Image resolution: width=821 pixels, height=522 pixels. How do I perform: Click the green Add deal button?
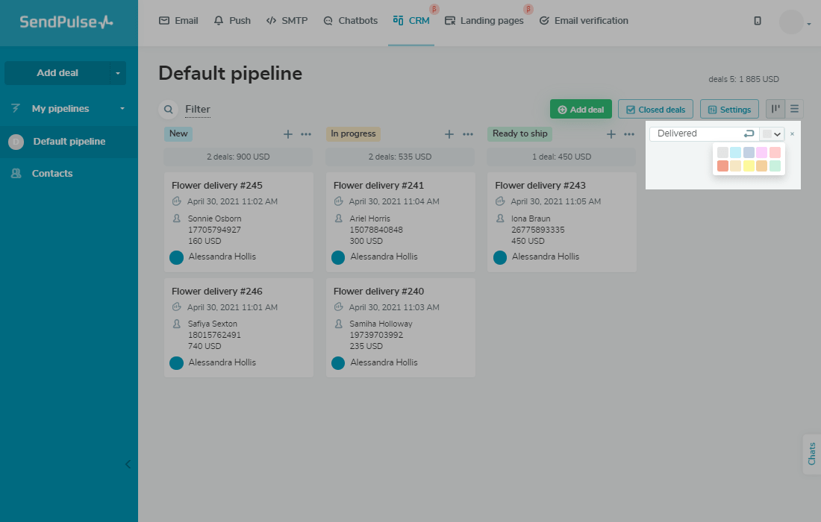(x=581, y=109)
